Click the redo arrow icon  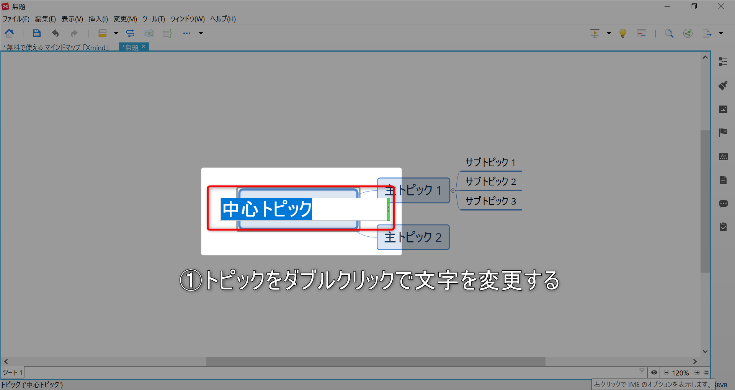(74, 33)
